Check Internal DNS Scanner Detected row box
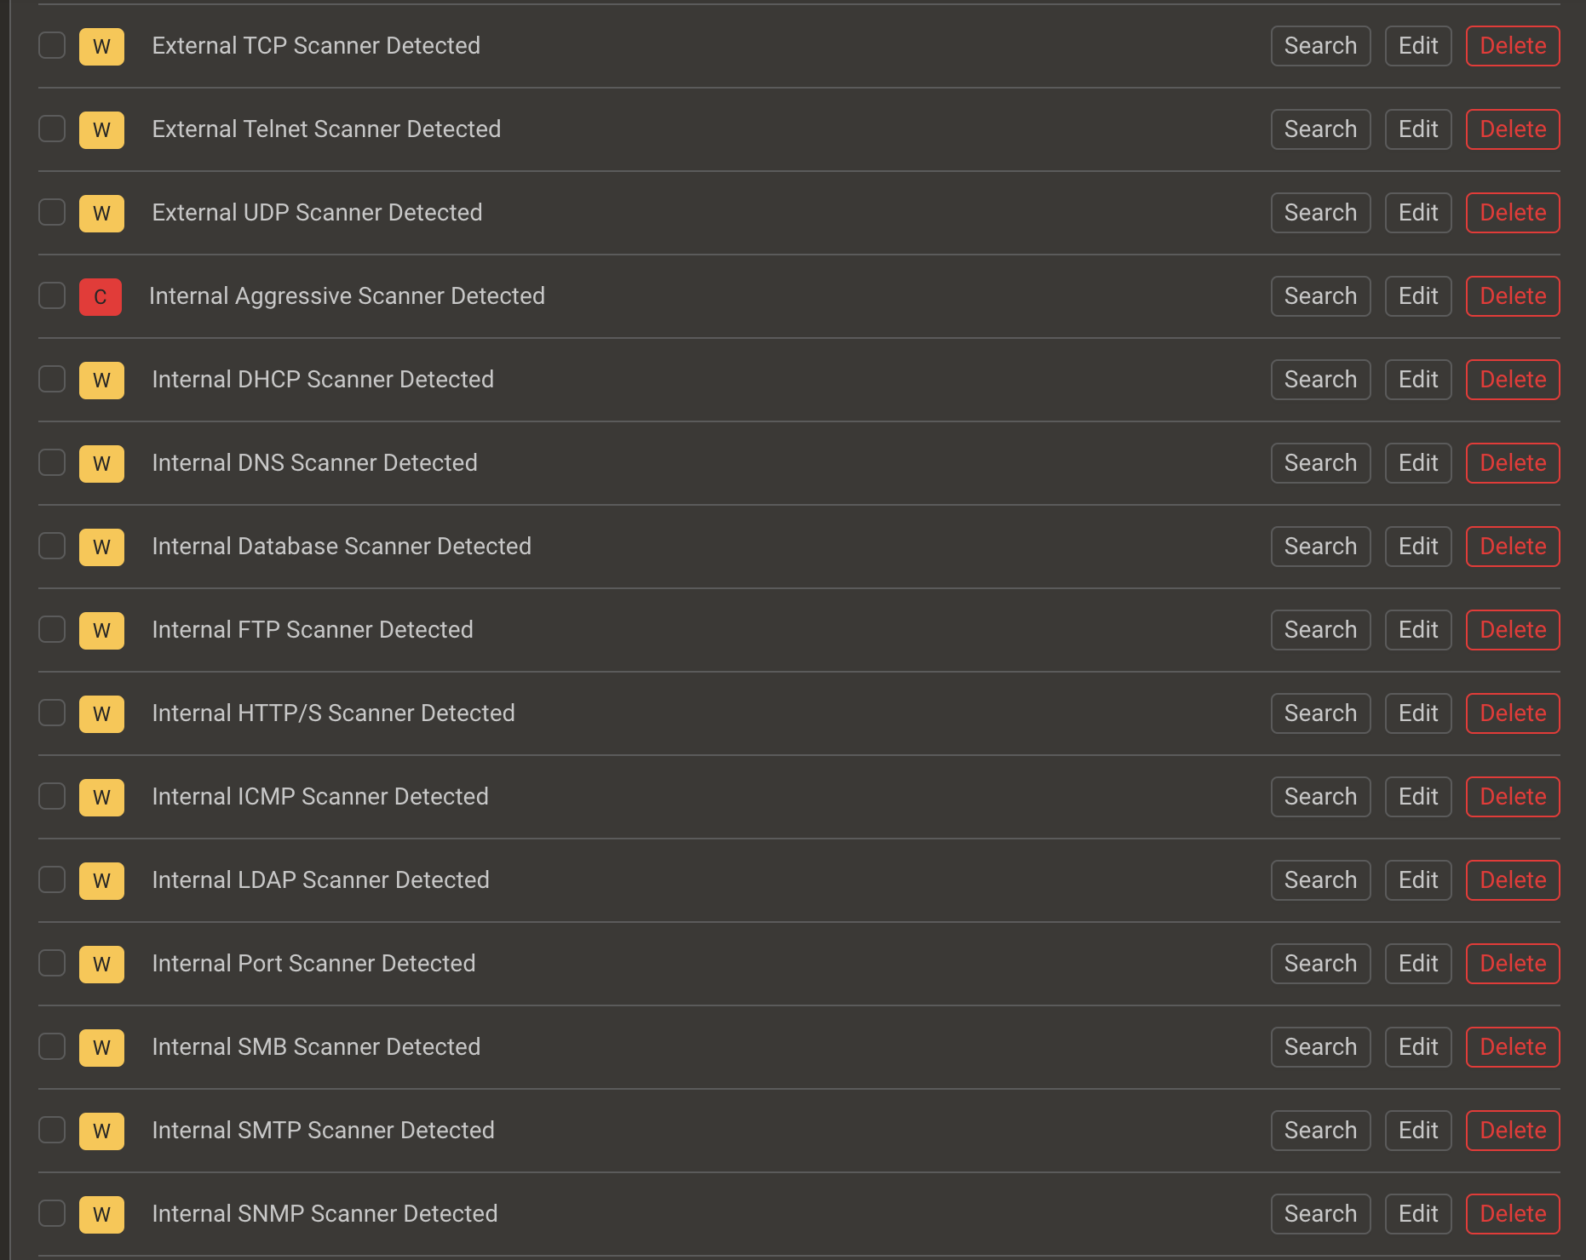The height and width of the screenshot is (1260, 1586). point(52,463)
